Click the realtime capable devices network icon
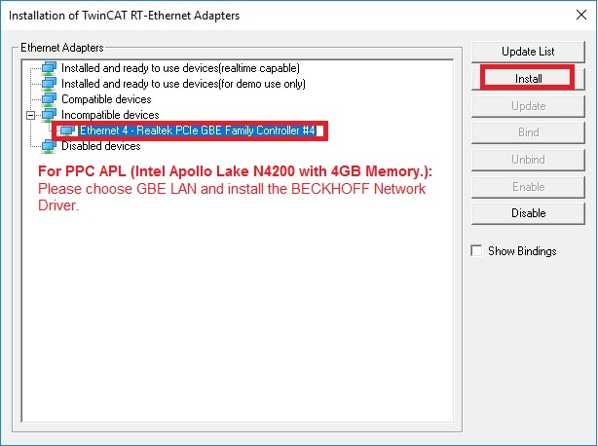The width and height of the screenshot is (598, 446). 49,68
